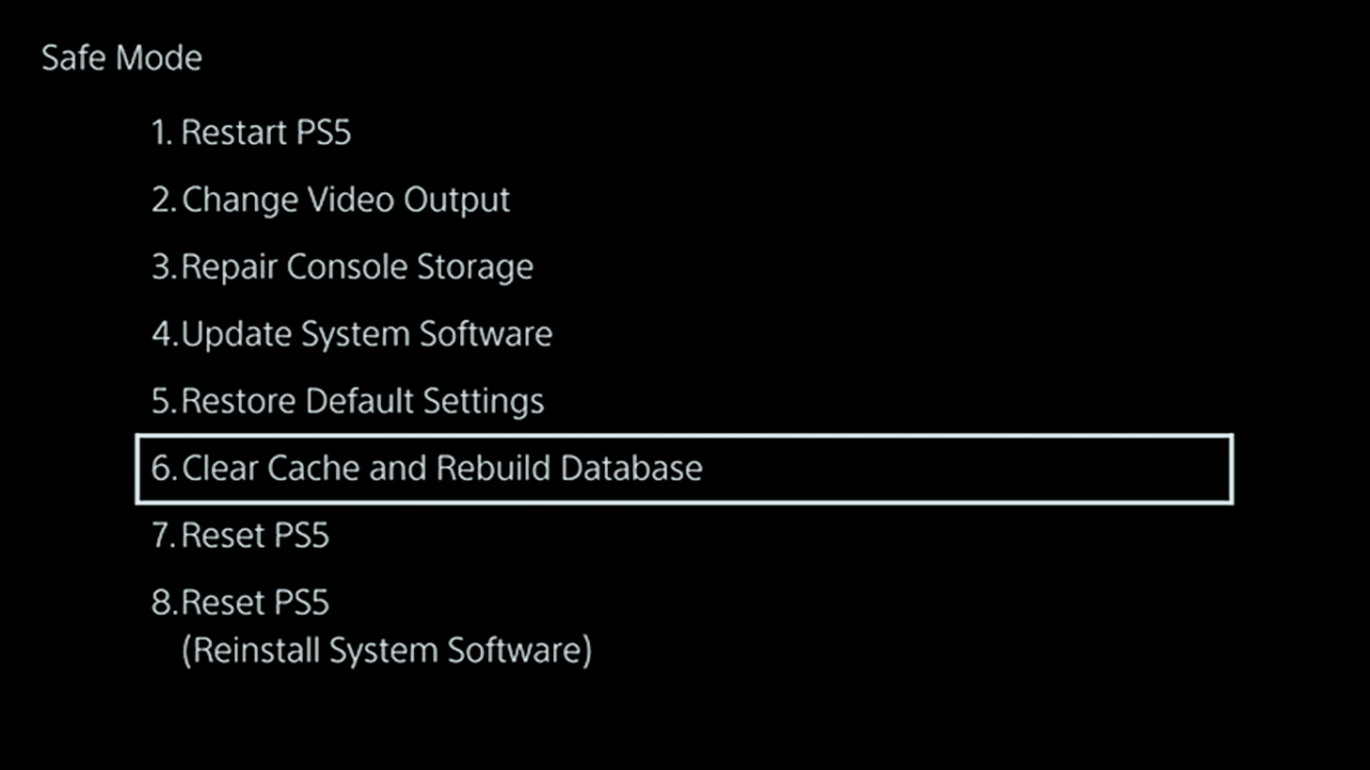Click the number 3 before Repair Console Storage
The width and height of the screenshot is (1370, 770).
tap(162, 267)
